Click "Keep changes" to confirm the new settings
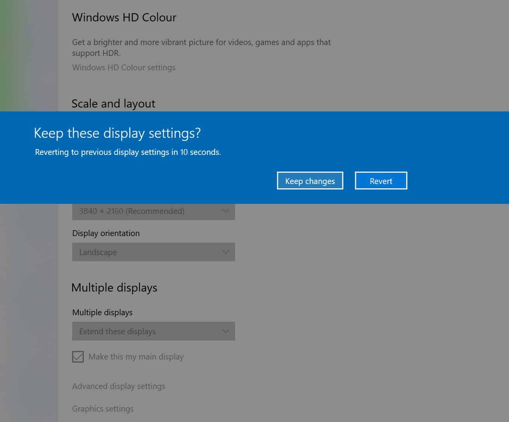Screen dimensions: 509x422 pos(310,181)
